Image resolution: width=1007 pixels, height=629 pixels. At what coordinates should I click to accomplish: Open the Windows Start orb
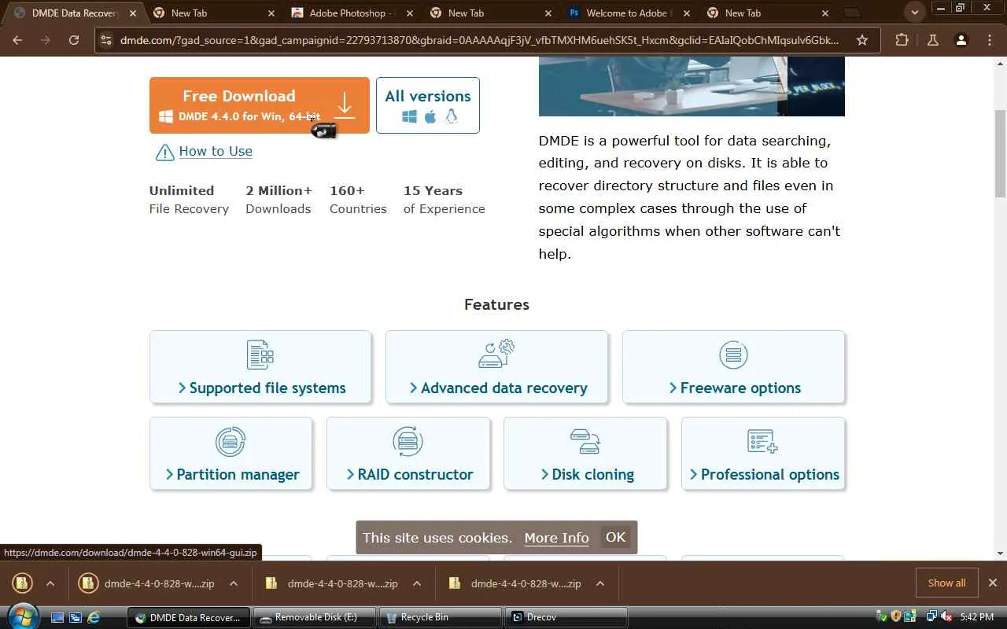pyautogui.click(x=22, y=616)
